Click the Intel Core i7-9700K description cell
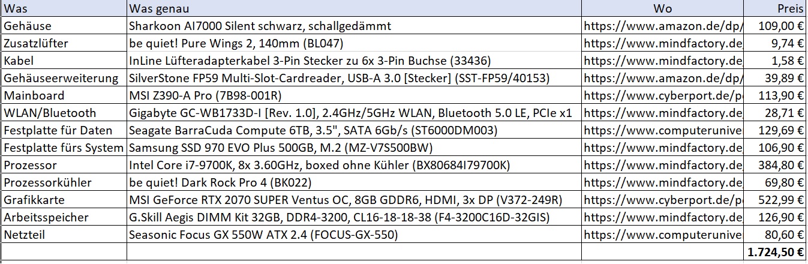 tap(354, 165)
